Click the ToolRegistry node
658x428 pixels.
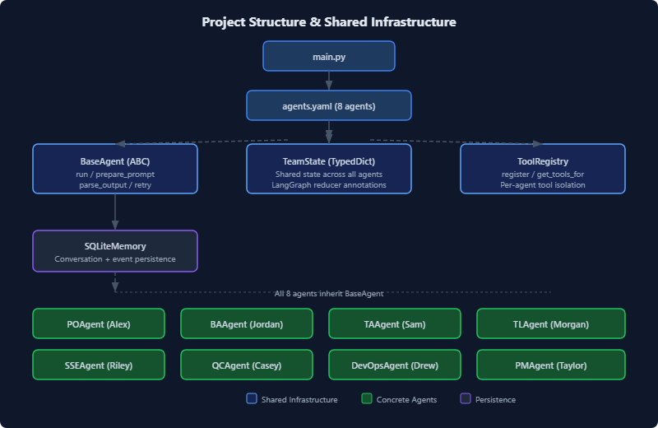click(x=543, y=169)
